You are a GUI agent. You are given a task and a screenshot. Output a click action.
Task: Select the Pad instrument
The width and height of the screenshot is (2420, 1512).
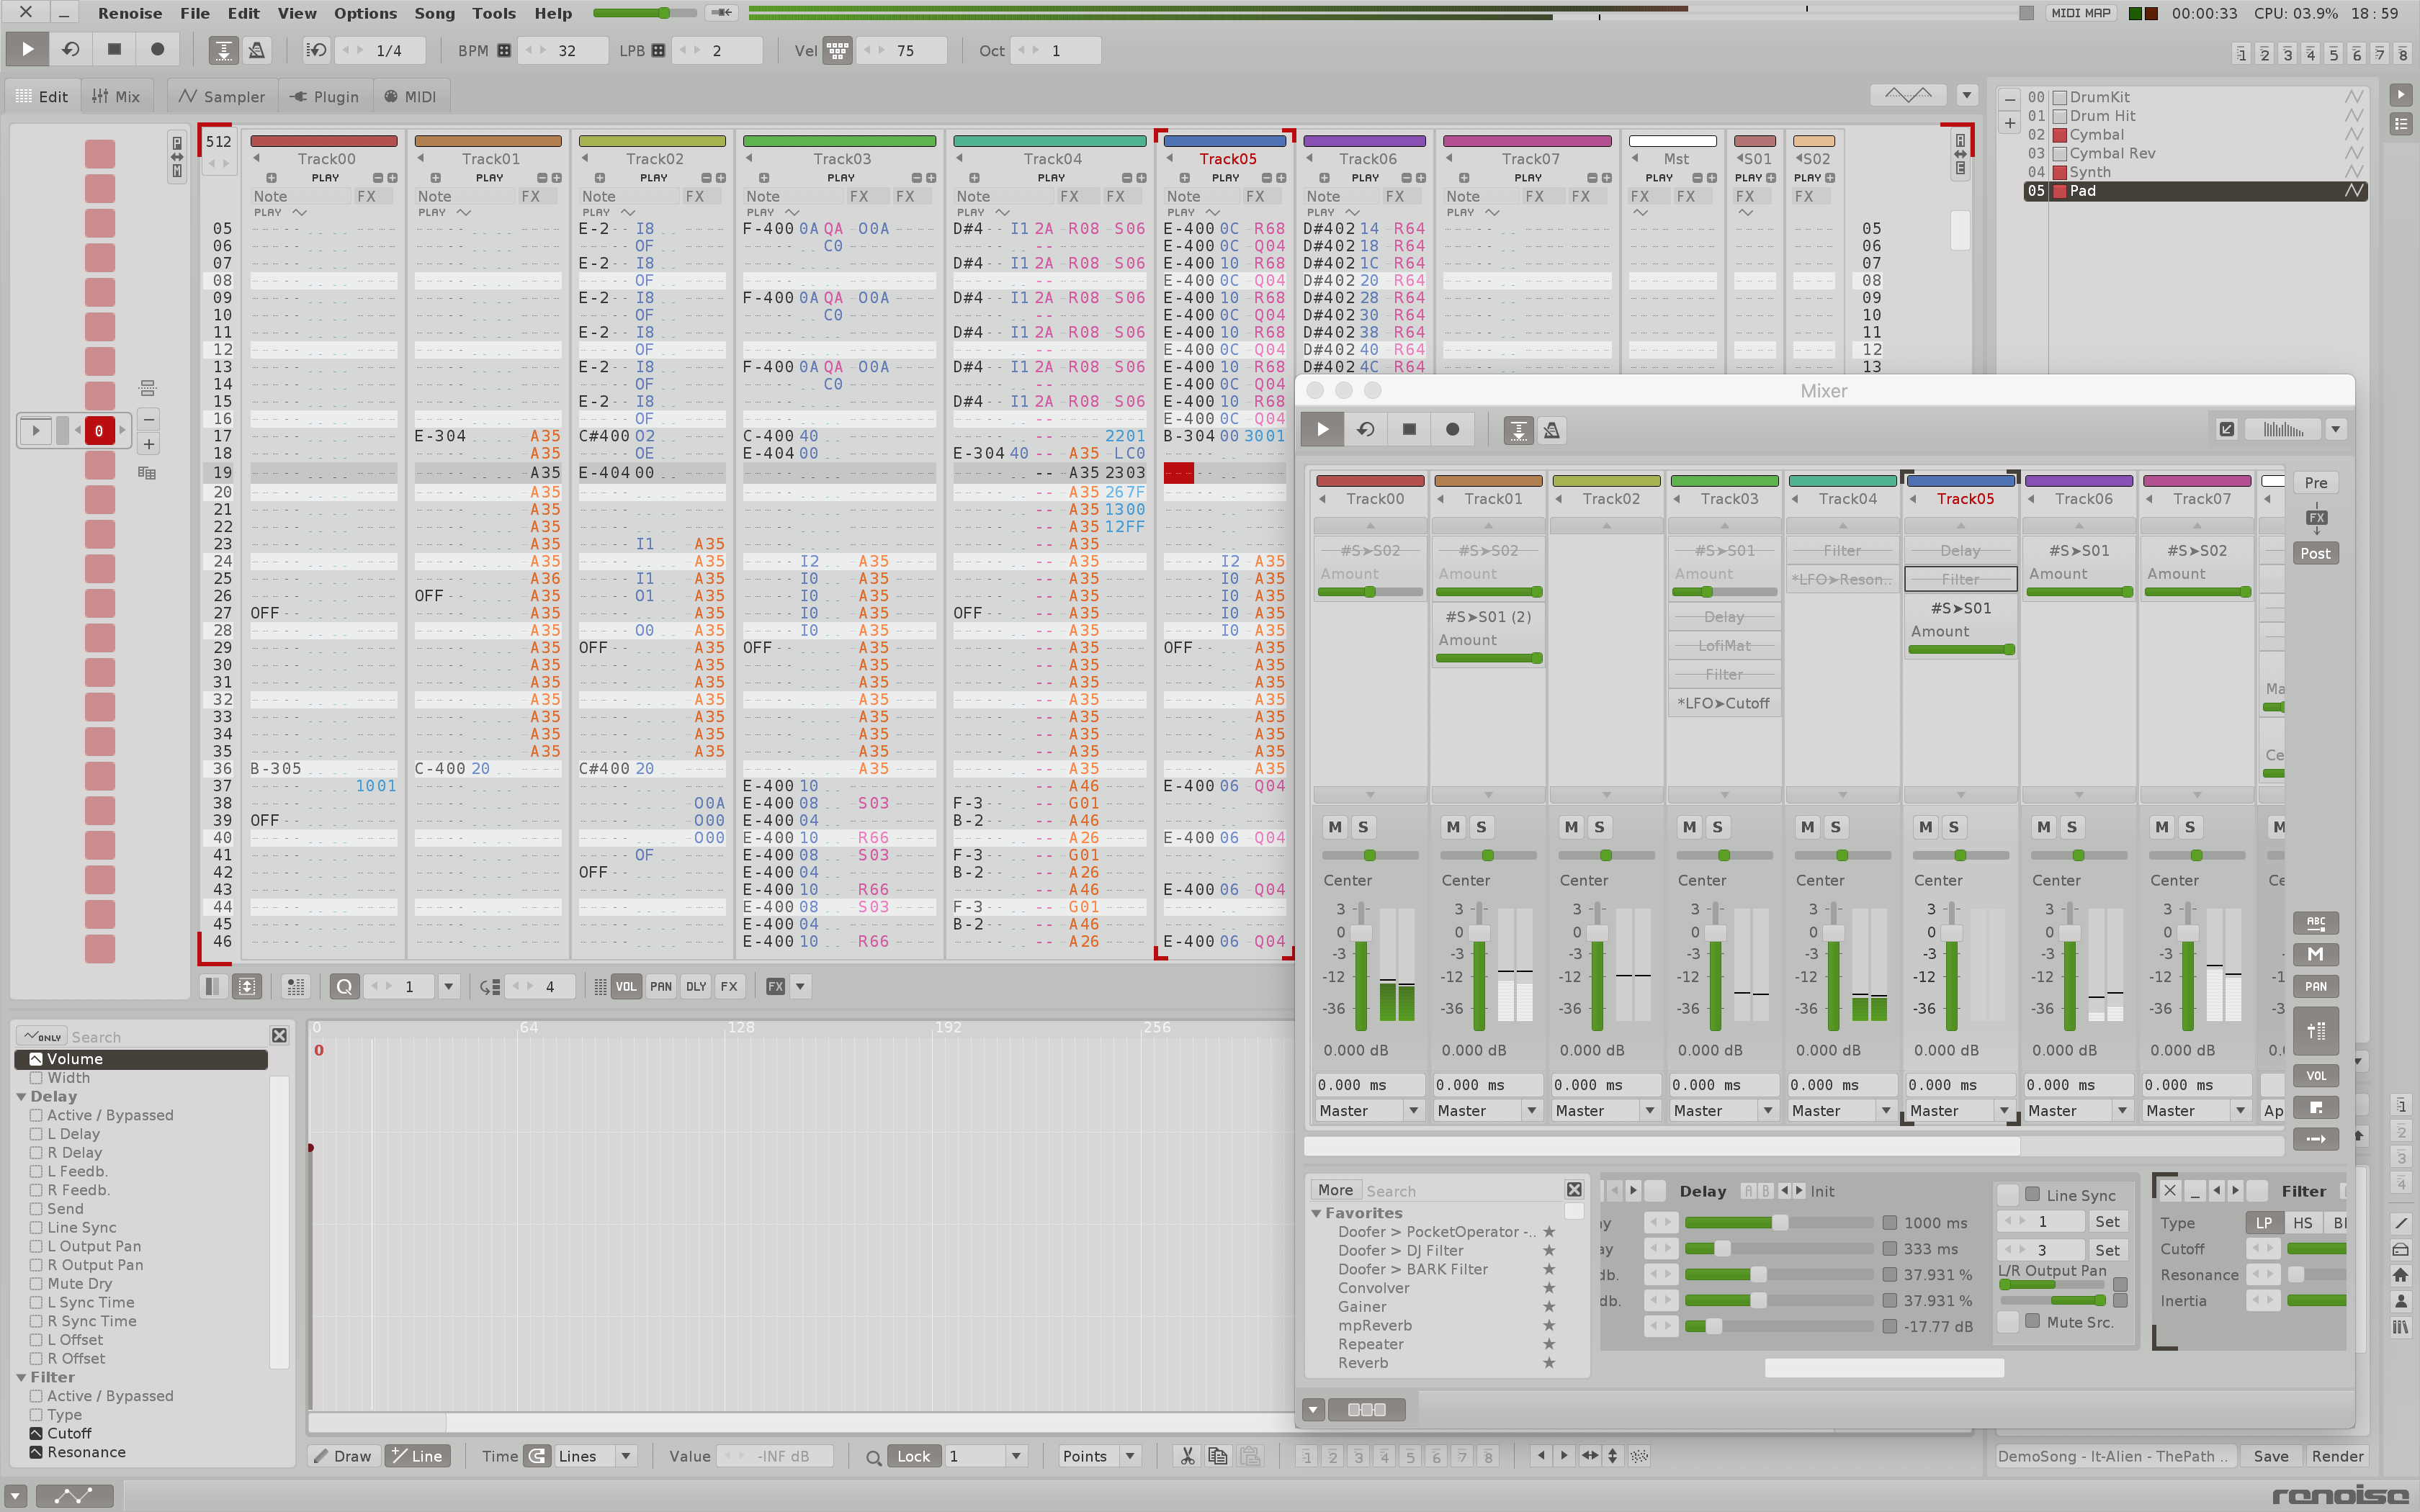[2195, 191]
